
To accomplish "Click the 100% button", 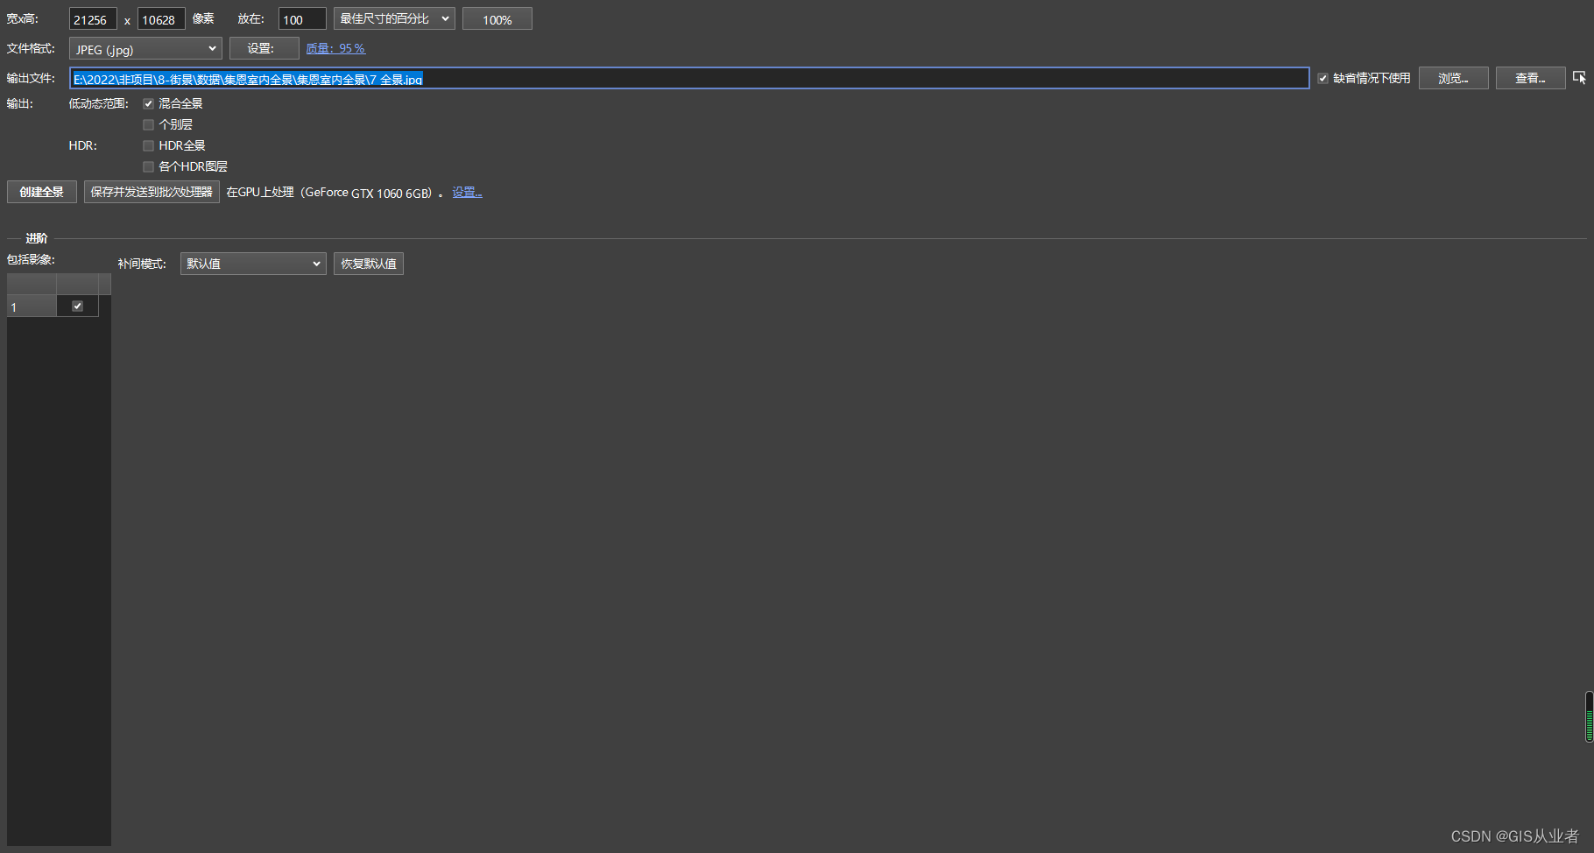I will [x=497, y=19].
